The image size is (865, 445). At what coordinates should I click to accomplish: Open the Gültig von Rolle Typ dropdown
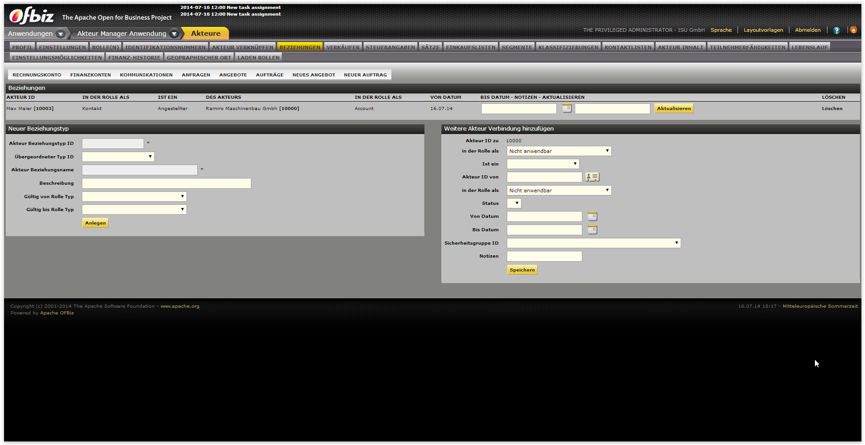134,197
